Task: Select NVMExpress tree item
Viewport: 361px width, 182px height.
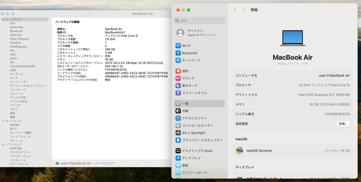Action: tap(19, 47)
